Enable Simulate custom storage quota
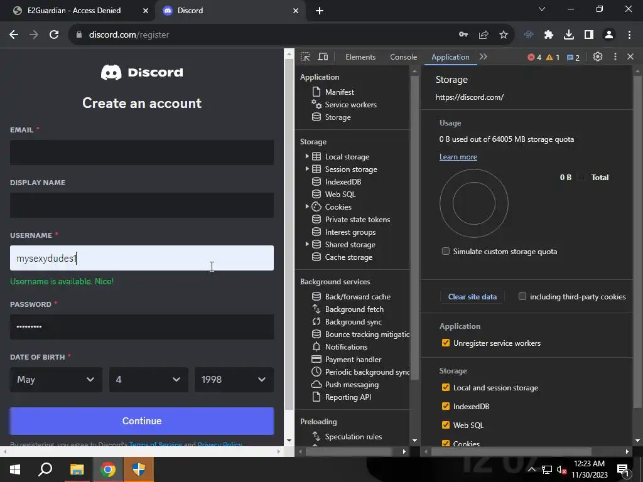The image size is (643, 482). (x=446, y=251)
